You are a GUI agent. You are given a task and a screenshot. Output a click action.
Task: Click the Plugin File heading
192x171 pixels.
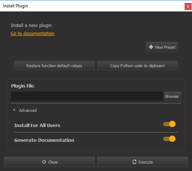click(x=23, y=86)
